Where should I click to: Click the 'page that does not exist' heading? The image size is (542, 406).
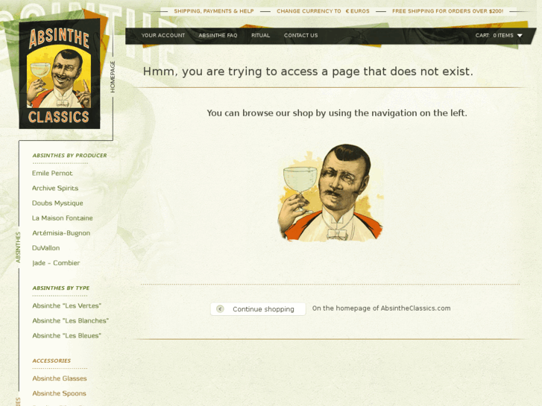308,72
